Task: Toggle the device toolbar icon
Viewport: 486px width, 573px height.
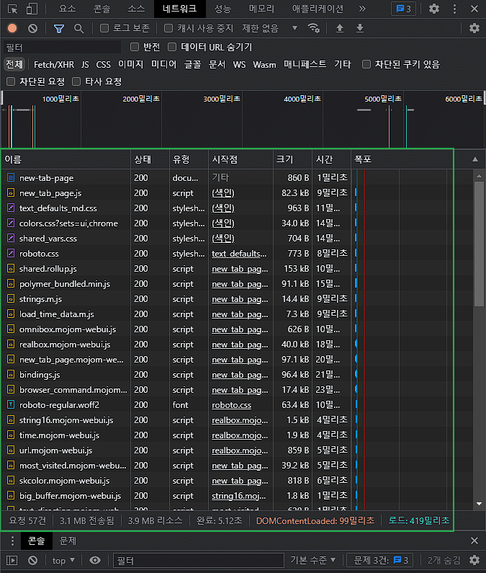Action: tap(32, 9)
